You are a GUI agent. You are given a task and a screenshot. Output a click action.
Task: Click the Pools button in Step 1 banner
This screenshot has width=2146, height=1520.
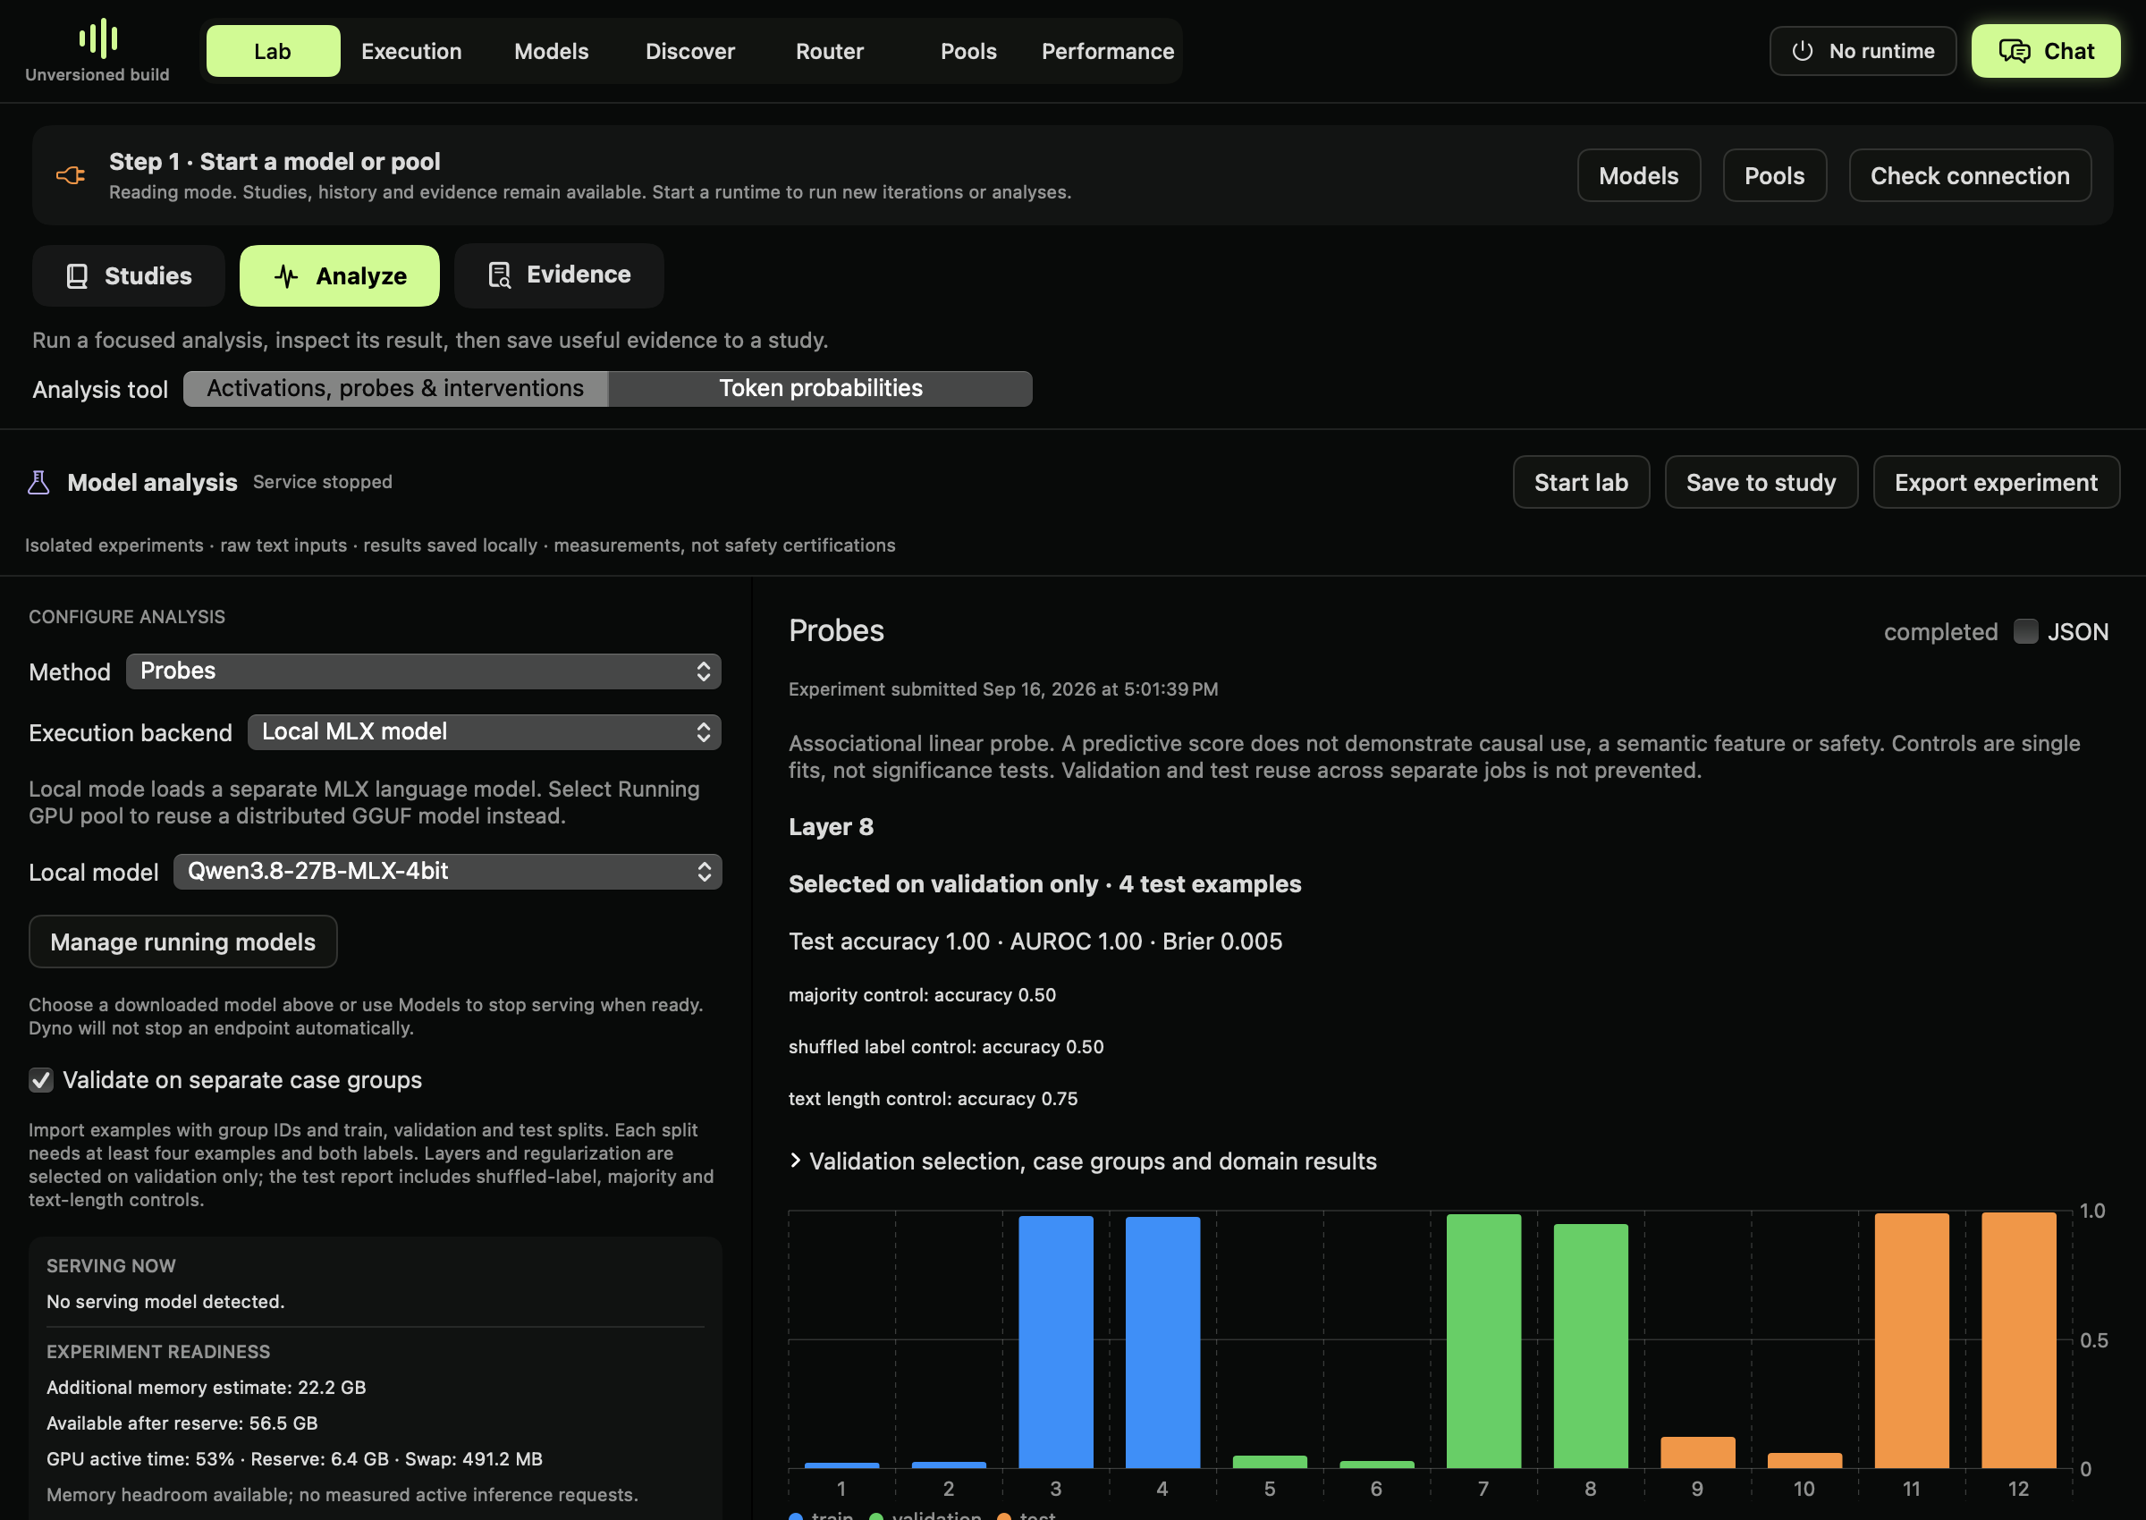(x=1774, y=176)
